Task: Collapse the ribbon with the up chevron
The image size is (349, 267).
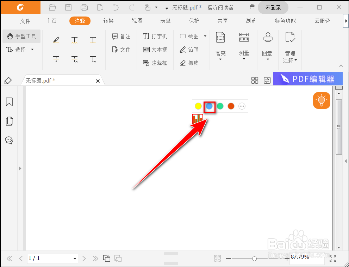Action: coord(341,66)
